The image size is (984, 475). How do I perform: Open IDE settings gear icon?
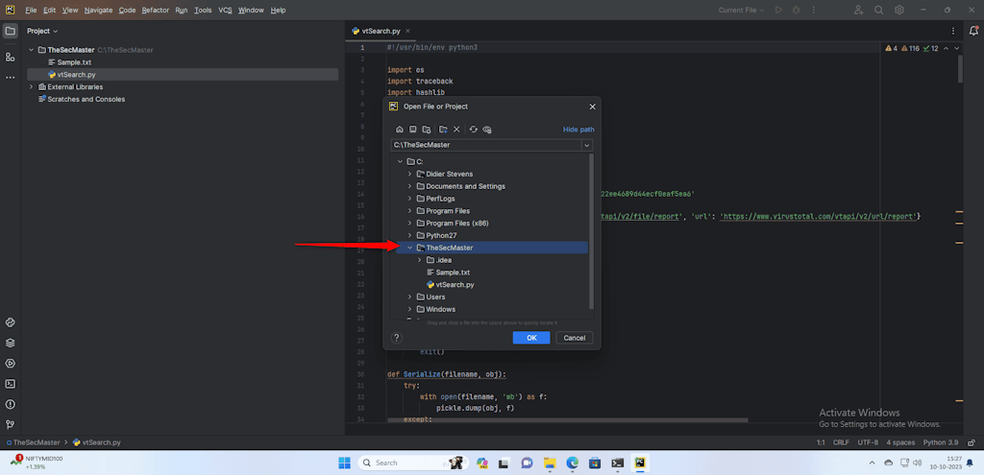899,10
